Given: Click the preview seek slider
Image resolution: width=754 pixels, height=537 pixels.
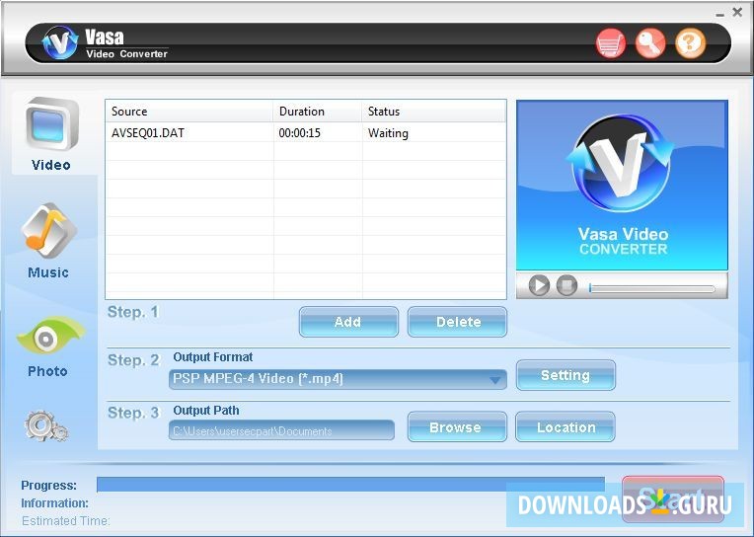Looking at the screenshot, I should pos(652,288).
